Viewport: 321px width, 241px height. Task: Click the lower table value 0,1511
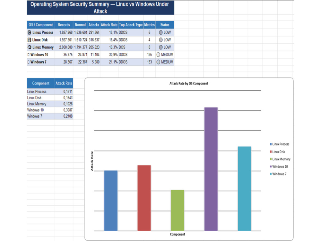point(64,92)
